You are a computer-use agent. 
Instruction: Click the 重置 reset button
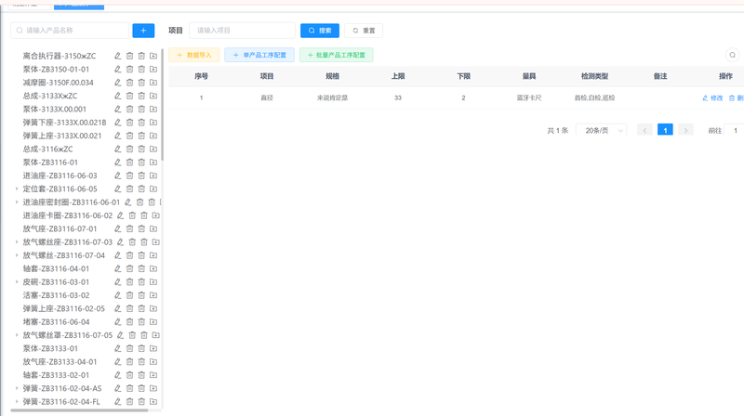(x=364, y=31)
